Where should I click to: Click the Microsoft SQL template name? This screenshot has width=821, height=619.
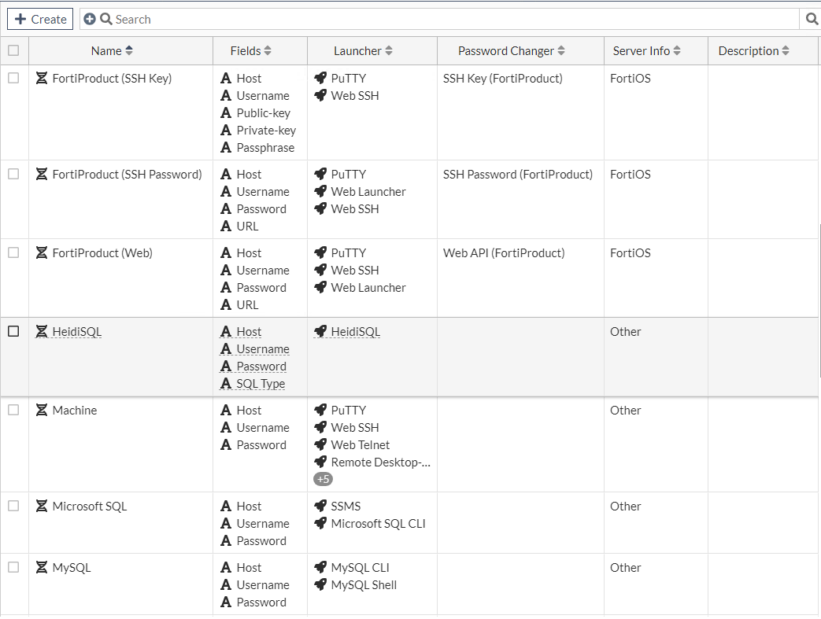coord(90,507)
